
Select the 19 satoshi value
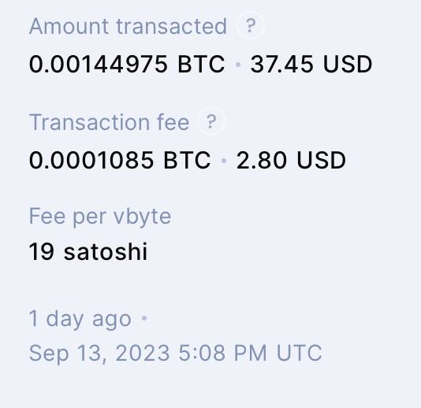point(88,251)
